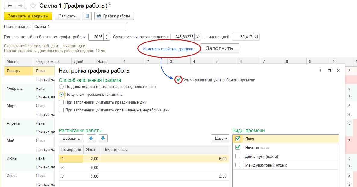Move schedule row down with arrow
The width and height of the screenshot is (357, 187).
(103, 138)
